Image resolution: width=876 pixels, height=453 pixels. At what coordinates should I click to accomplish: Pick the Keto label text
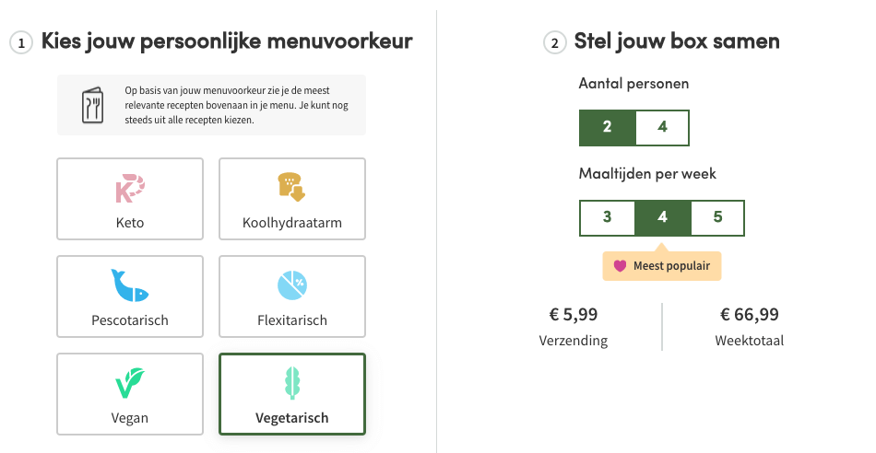point(130,223)
